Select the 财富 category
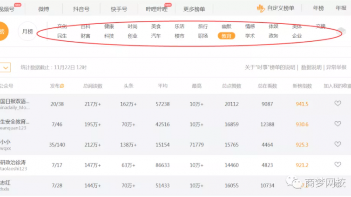The height and width of the screenshot is (197, 351). click(x=86, y=36)
